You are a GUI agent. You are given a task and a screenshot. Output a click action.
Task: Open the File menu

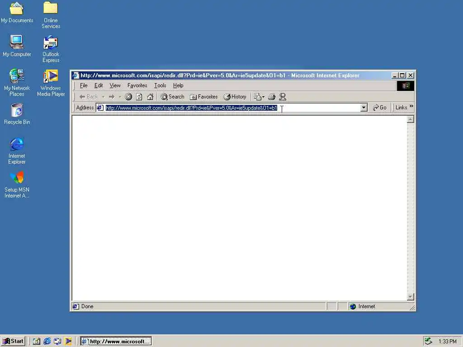(84, 85)
